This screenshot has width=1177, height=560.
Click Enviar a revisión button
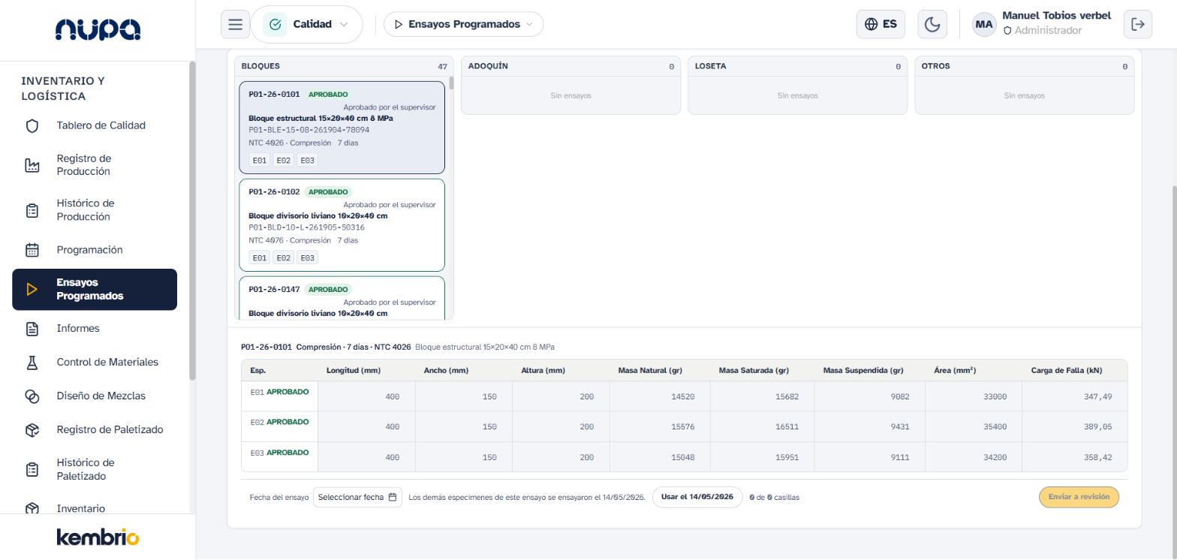pyautogui.click(x=1079, y=497)
